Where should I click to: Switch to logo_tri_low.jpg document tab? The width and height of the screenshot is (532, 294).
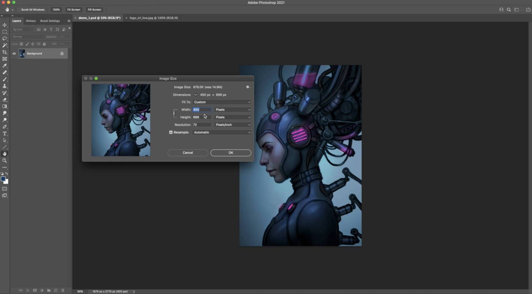(x=154, y=18)
